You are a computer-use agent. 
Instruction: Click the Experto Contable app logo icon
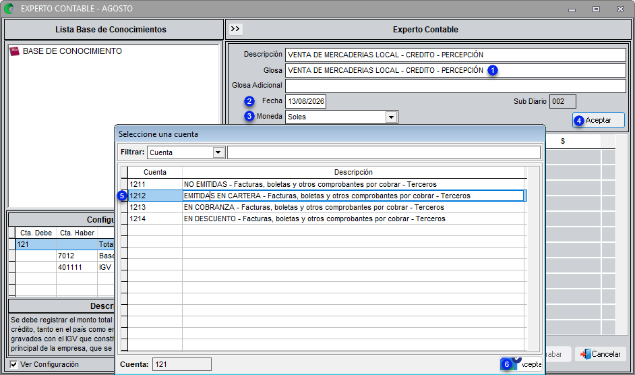point(9,9)
